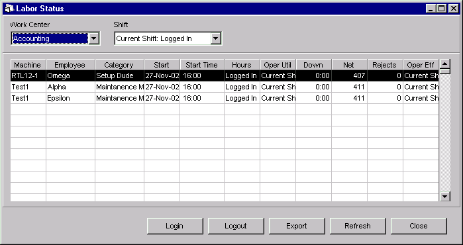Select the Epsilon employee cell
463x245 pixels.
pos(70,98)
